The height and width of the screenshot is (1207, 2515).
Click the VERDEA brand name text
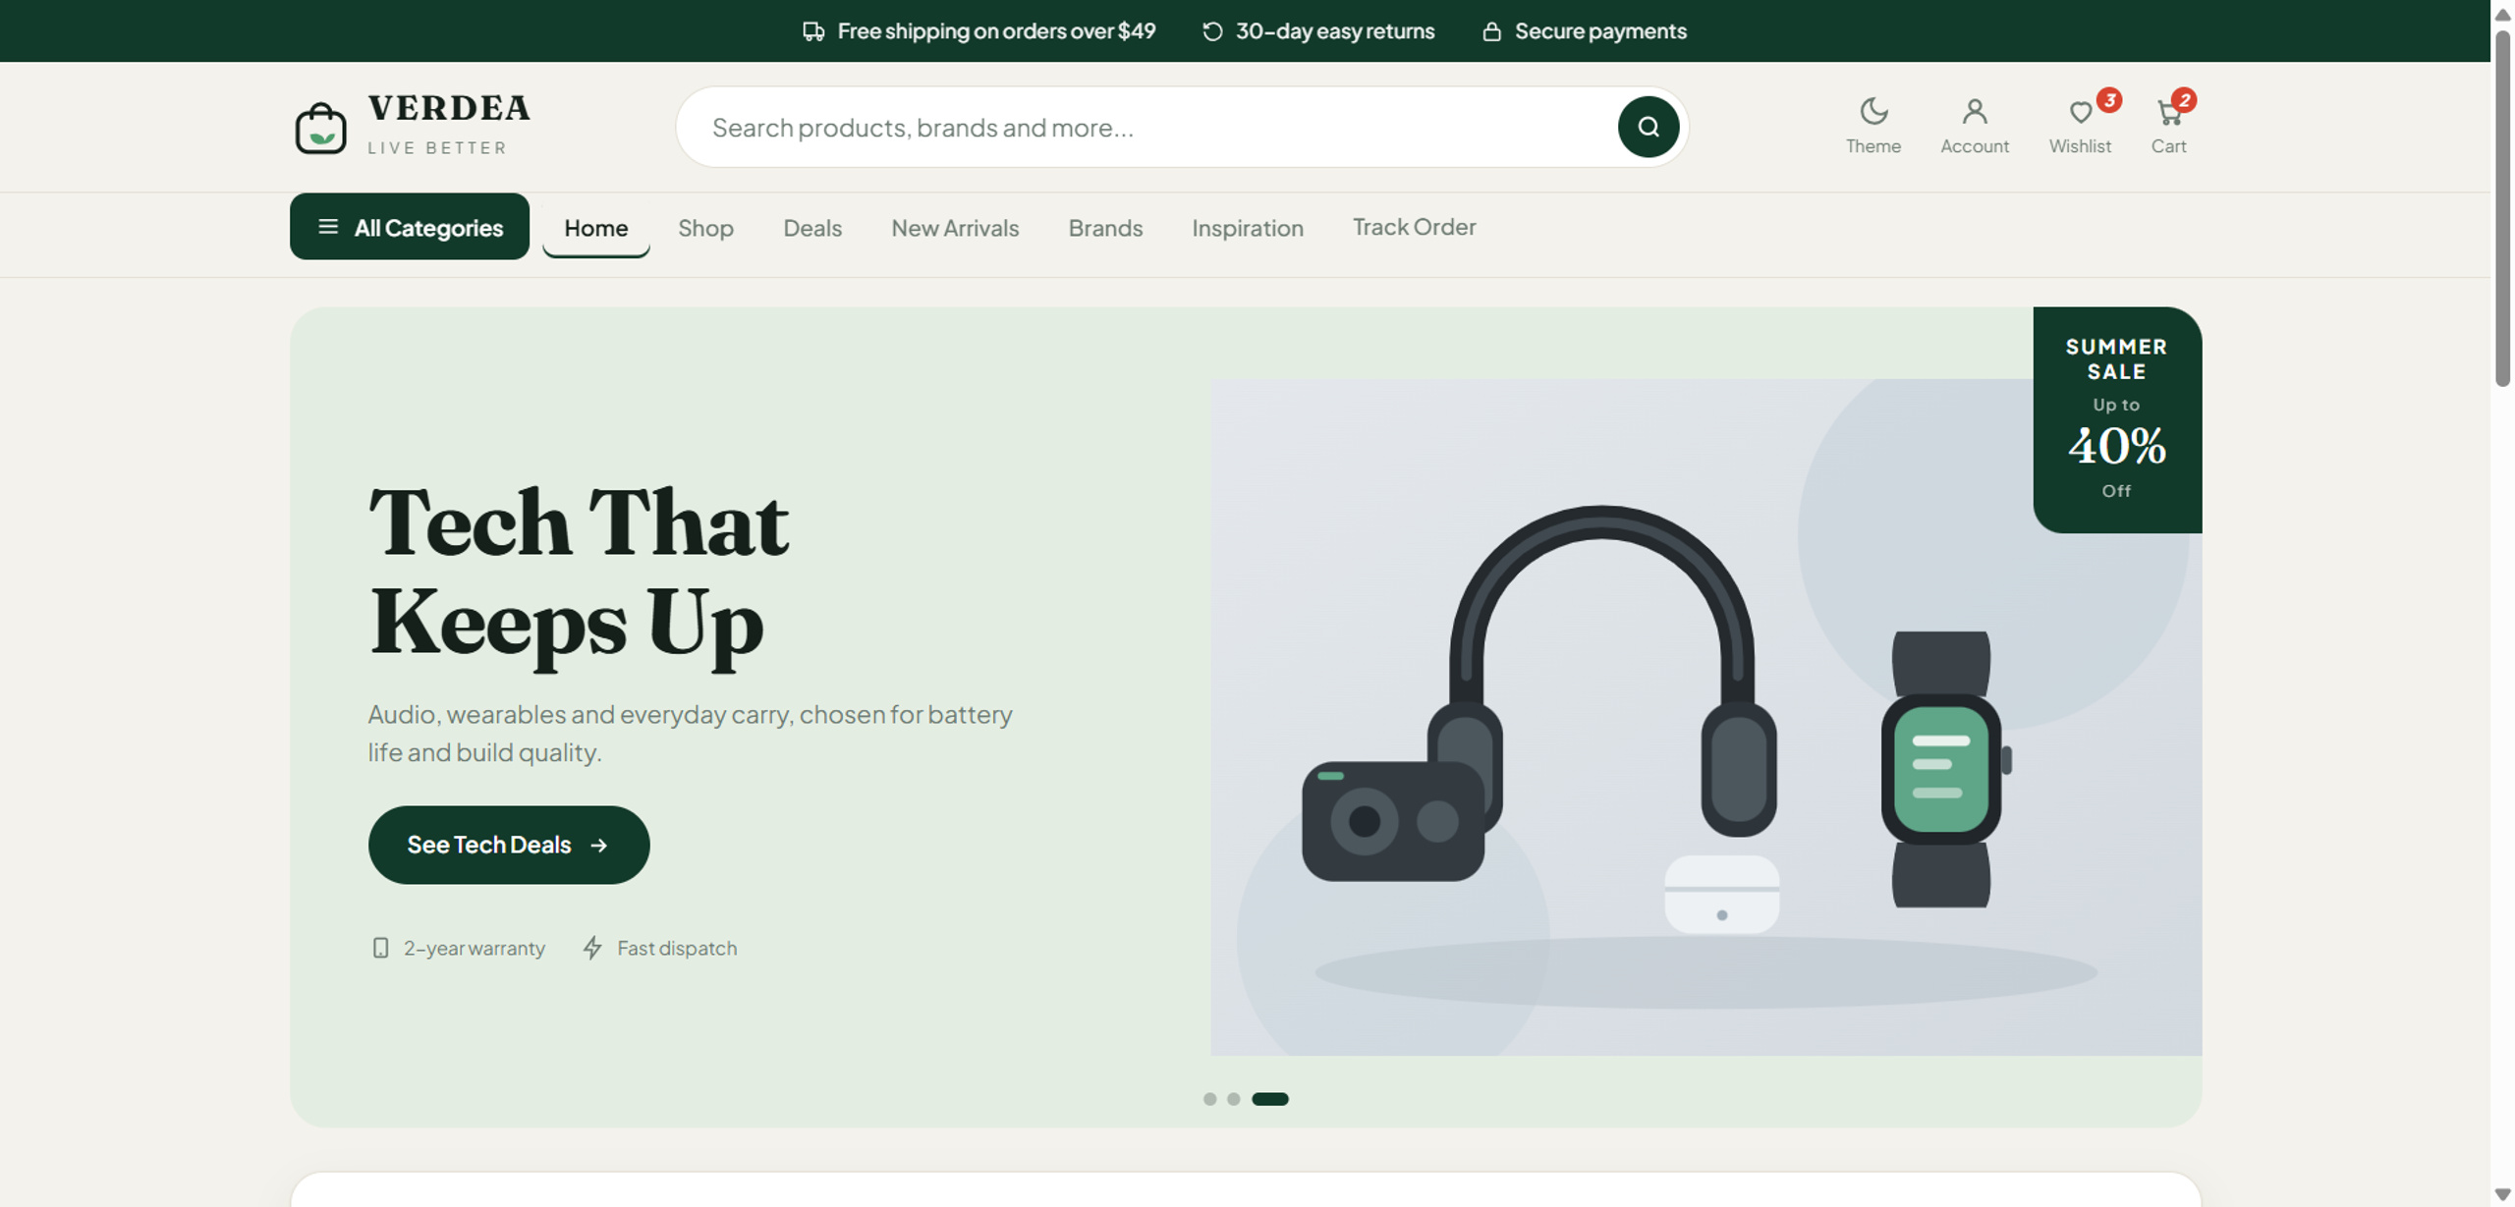[449, 108]
